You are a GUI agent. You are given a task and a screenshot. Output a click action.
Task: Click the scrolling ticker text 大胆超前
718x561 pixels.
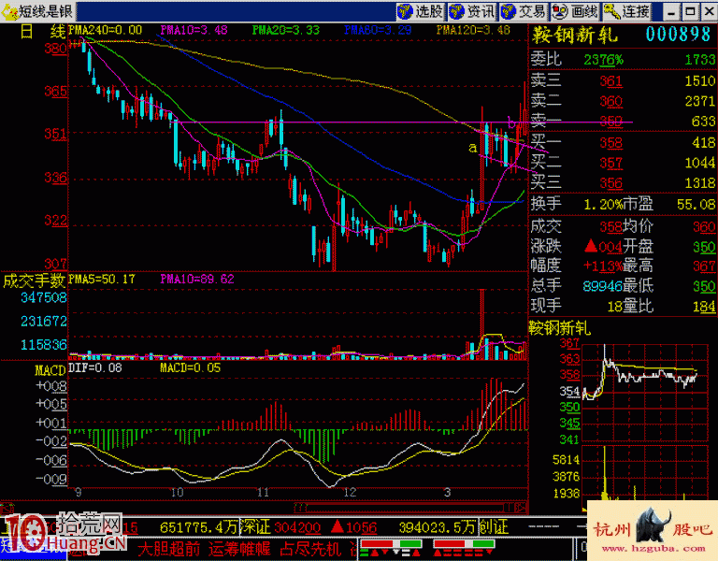click(169, 549)
